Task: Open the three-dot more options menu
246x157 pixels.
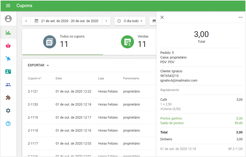Action: click(240, 17)
